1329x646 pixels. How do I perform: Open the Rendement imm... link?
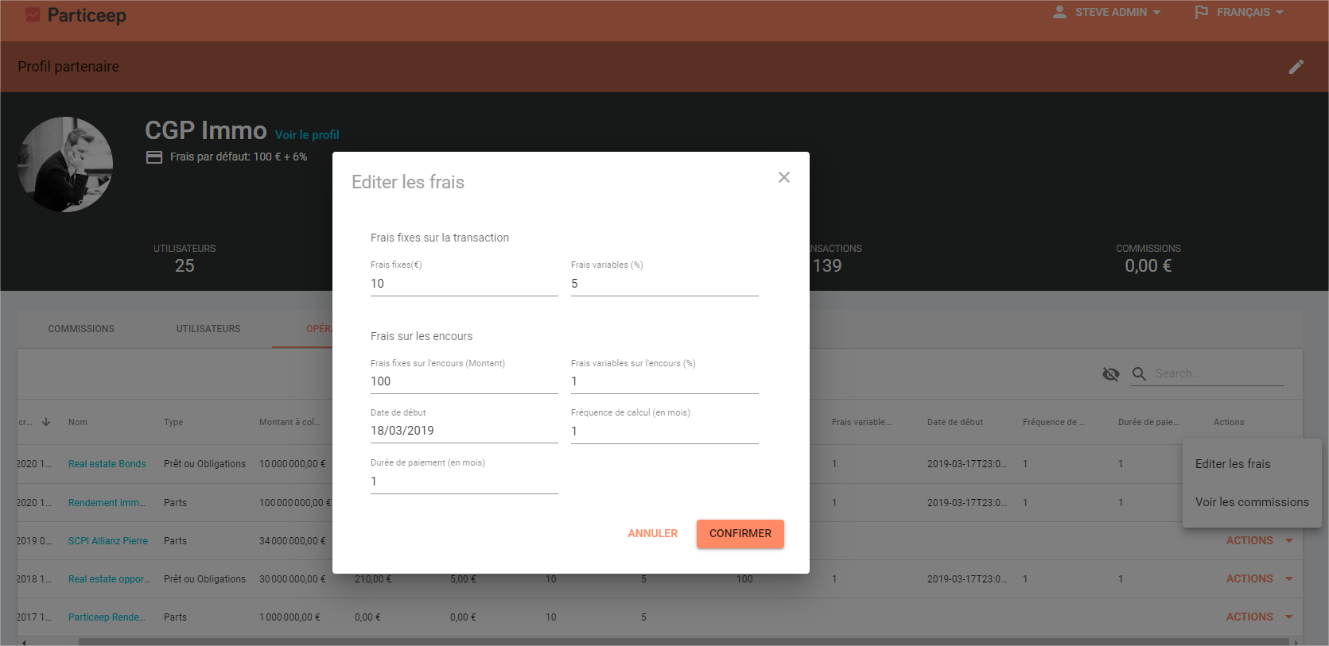[x=107, y=503]
